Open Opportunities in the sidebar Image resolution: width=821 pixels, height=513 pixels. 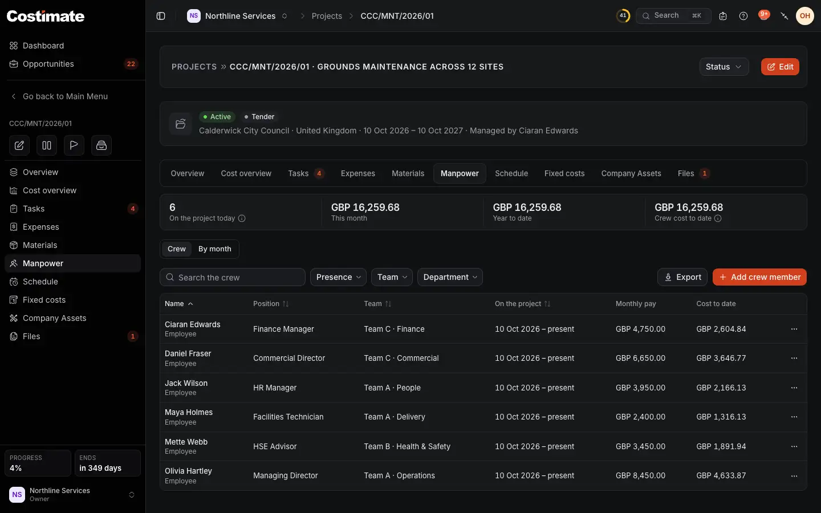pos(72,64)
